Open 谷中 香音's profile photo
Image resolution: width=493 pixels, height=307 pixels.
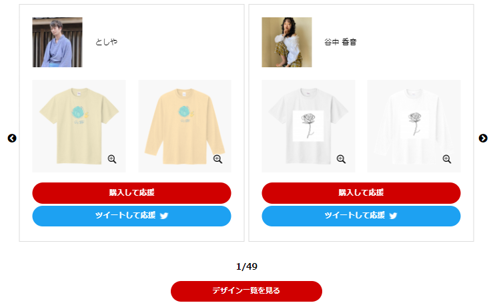point(287,42)
